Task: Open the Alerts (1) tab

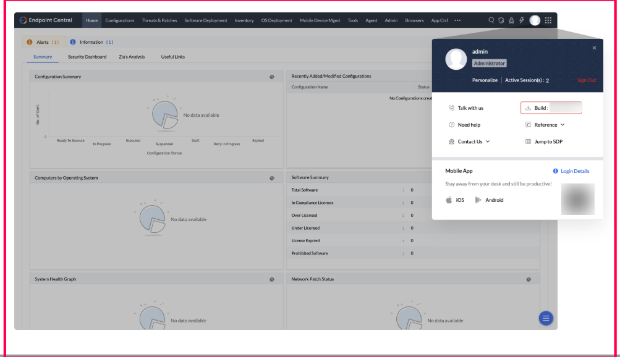Action: pyautogui.click(x=43, y=42)
